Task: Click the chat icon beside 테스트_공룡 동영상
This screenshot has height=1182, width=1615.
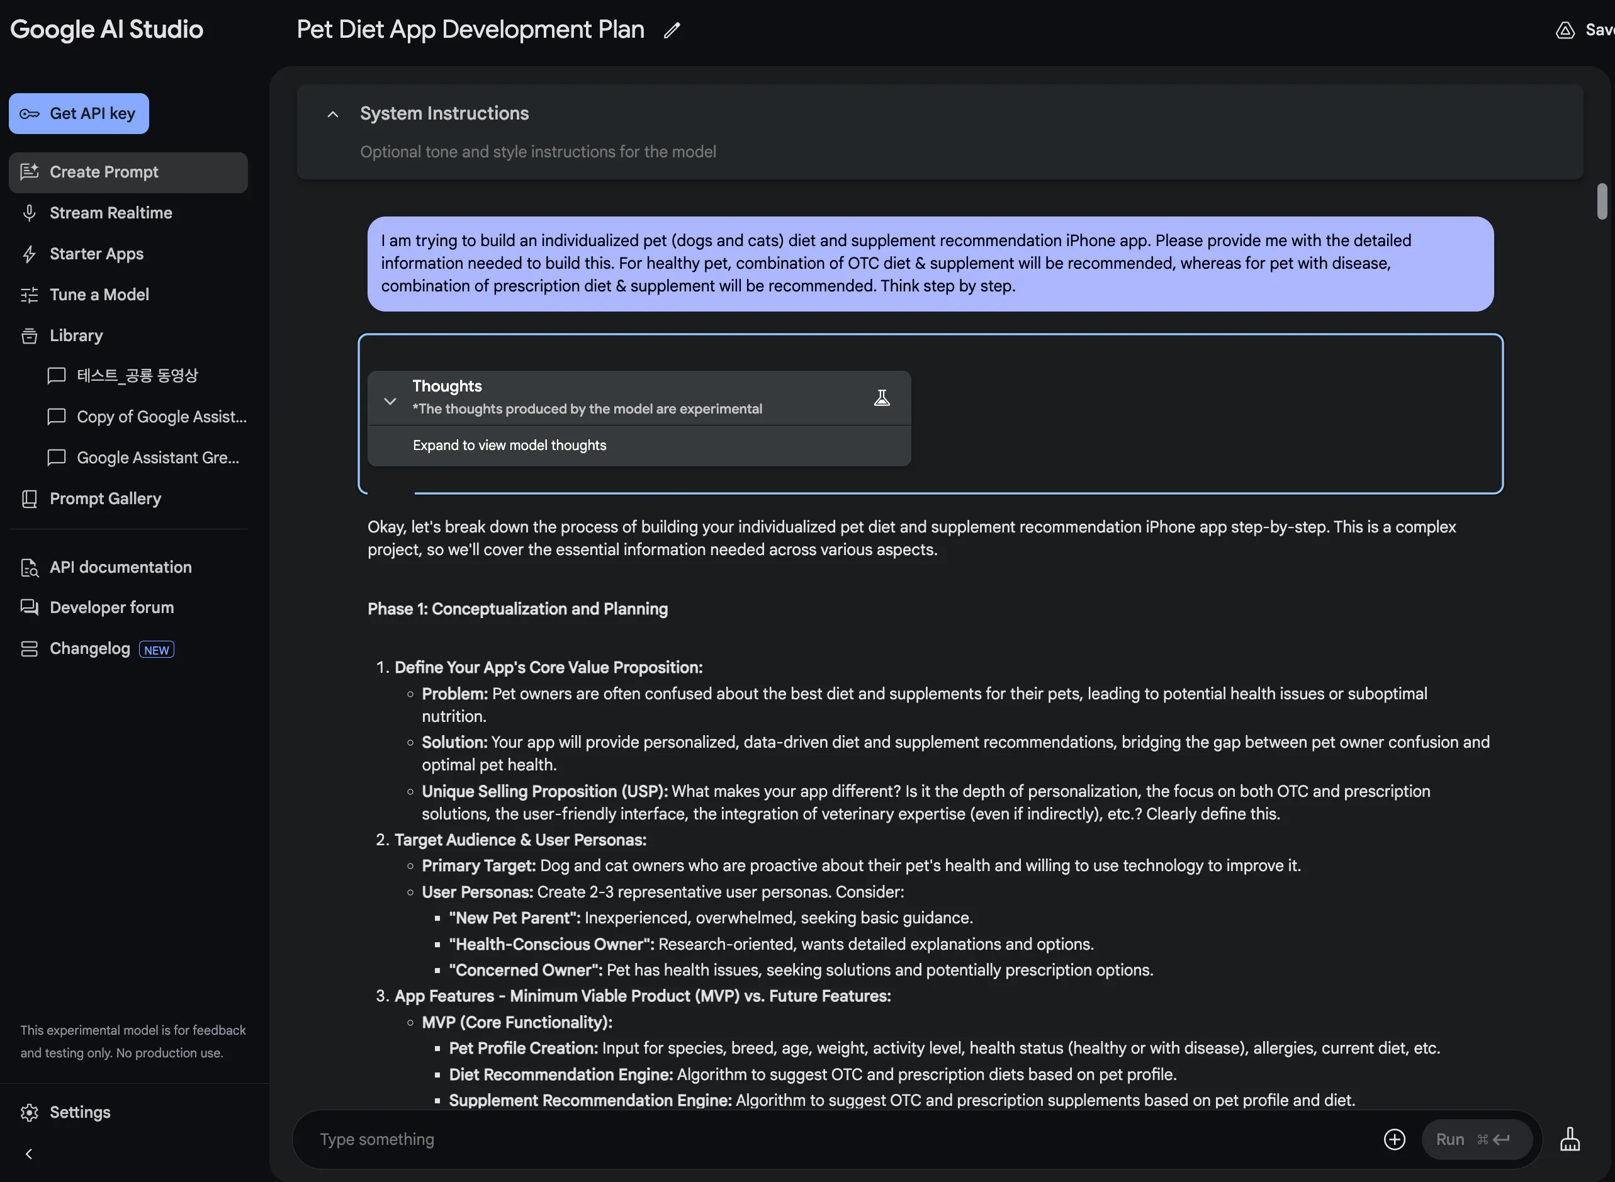Action: [x=57, y=376]
